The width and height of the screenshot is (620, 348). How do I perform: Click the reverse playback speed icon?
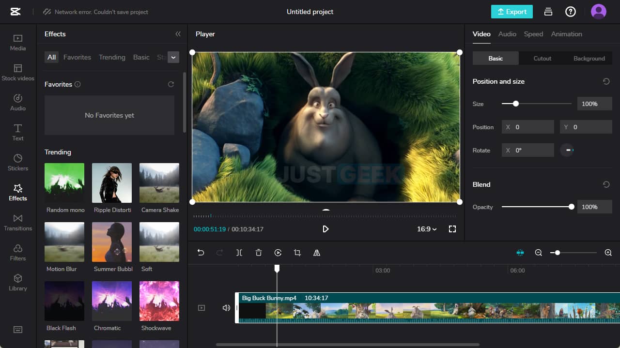coord(278,253)
